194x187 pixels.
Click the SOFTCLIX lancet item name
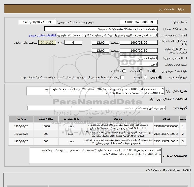pos(118,127)
